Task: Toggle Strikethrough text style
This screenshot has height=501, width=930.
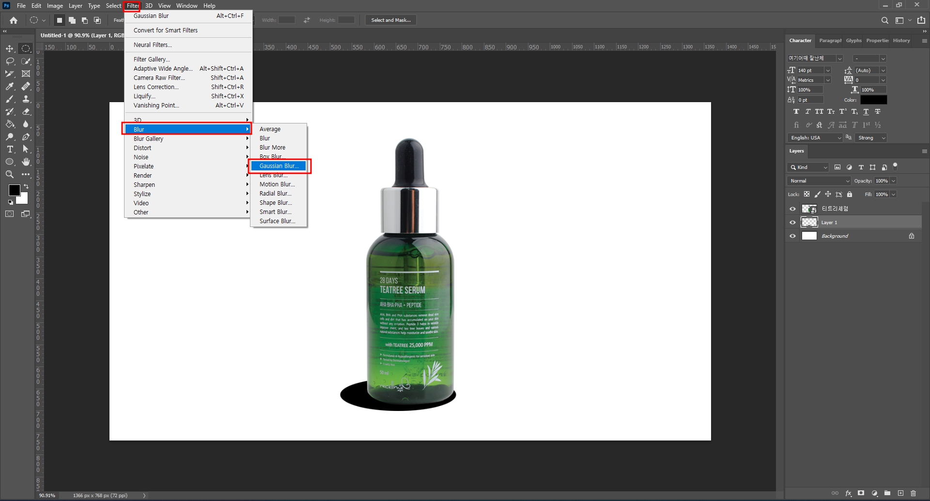Action: [x=878, y=111]
